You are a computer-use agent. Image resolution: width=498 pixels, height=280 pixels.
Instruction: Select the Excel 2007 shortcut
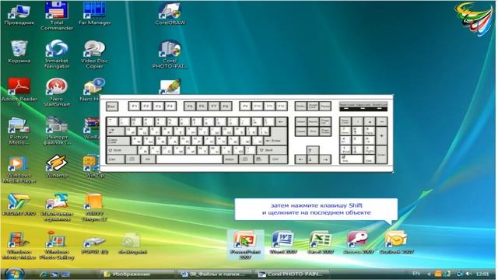coord(321,243)
